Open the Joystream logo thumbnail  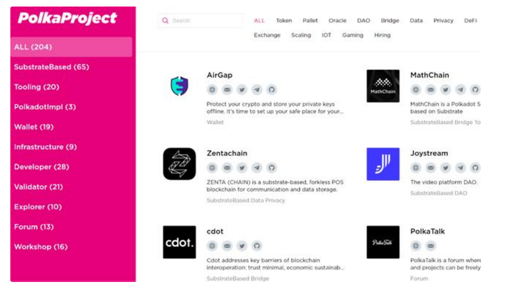(383, 164)
